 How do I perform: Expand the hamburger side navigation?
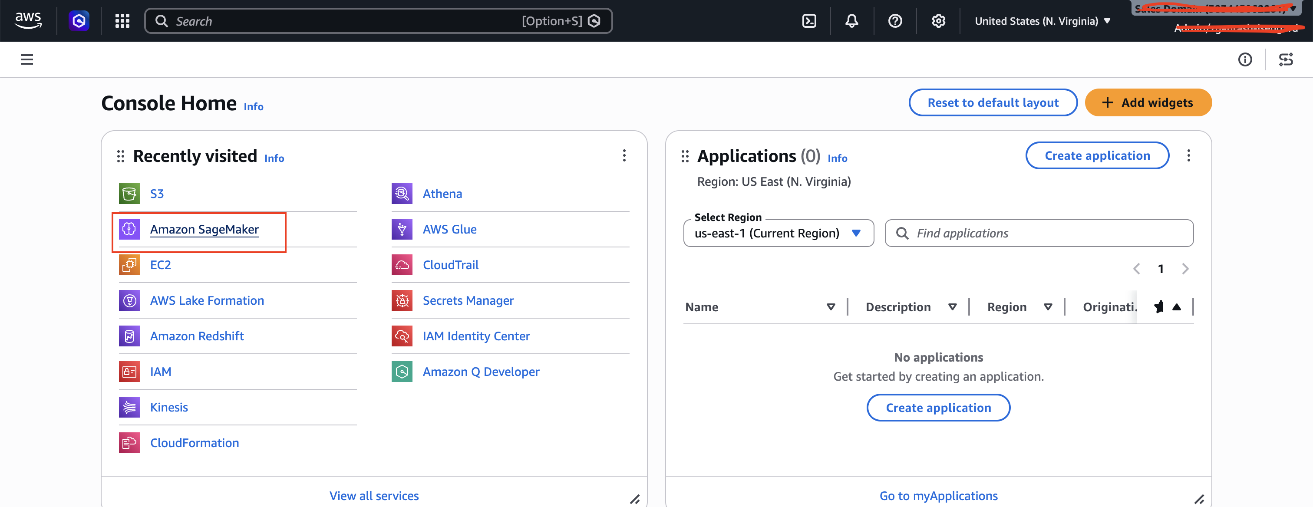pos(27,59)
